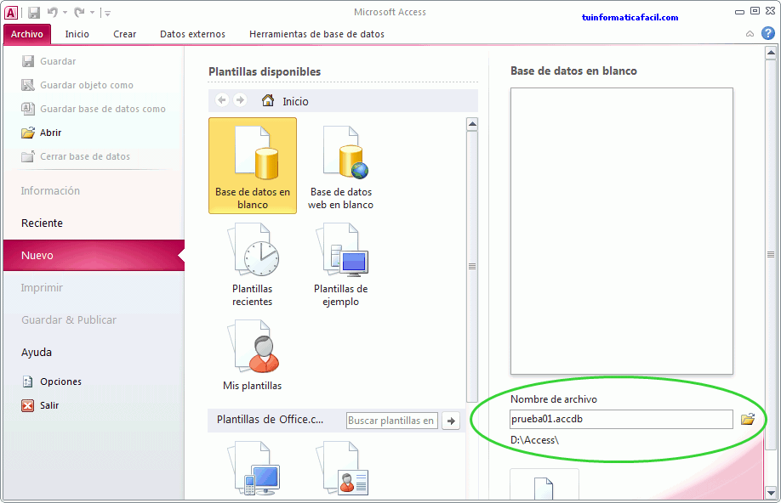Open the Redo history dropdown arrow
This screenshot has height=503, width=781.
[x=92, y=13]
